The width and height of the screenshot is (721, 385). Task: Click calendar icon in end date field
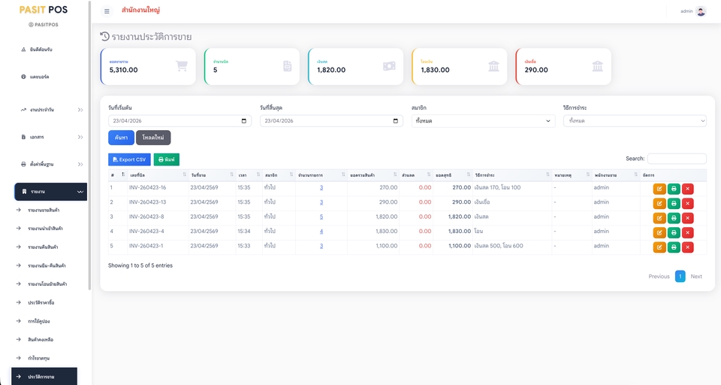click(396, 120)
